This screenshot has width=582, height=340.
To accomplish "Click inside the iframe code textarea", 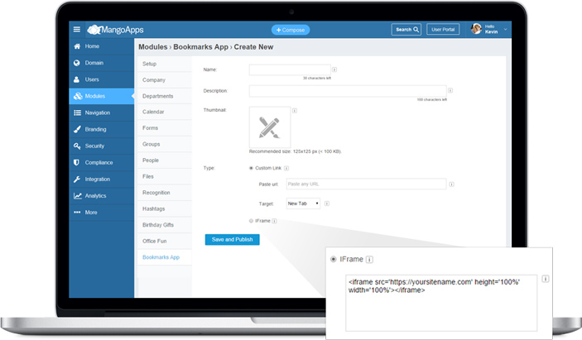I will click(x=441, y=303).
